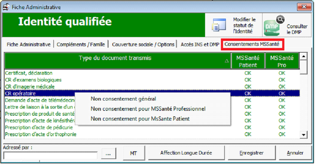Choose Non consentement pour MSSanté Professionnel
This screenshot has height=164, width=315.
[x=148, y=109]
